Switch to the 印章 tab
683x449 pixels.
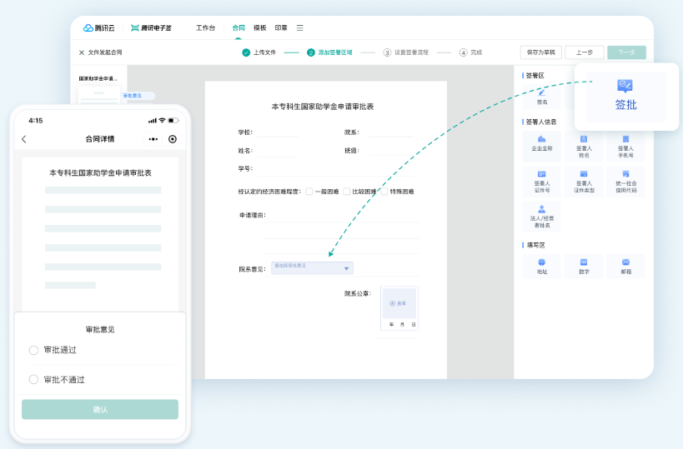pos(281,27)
